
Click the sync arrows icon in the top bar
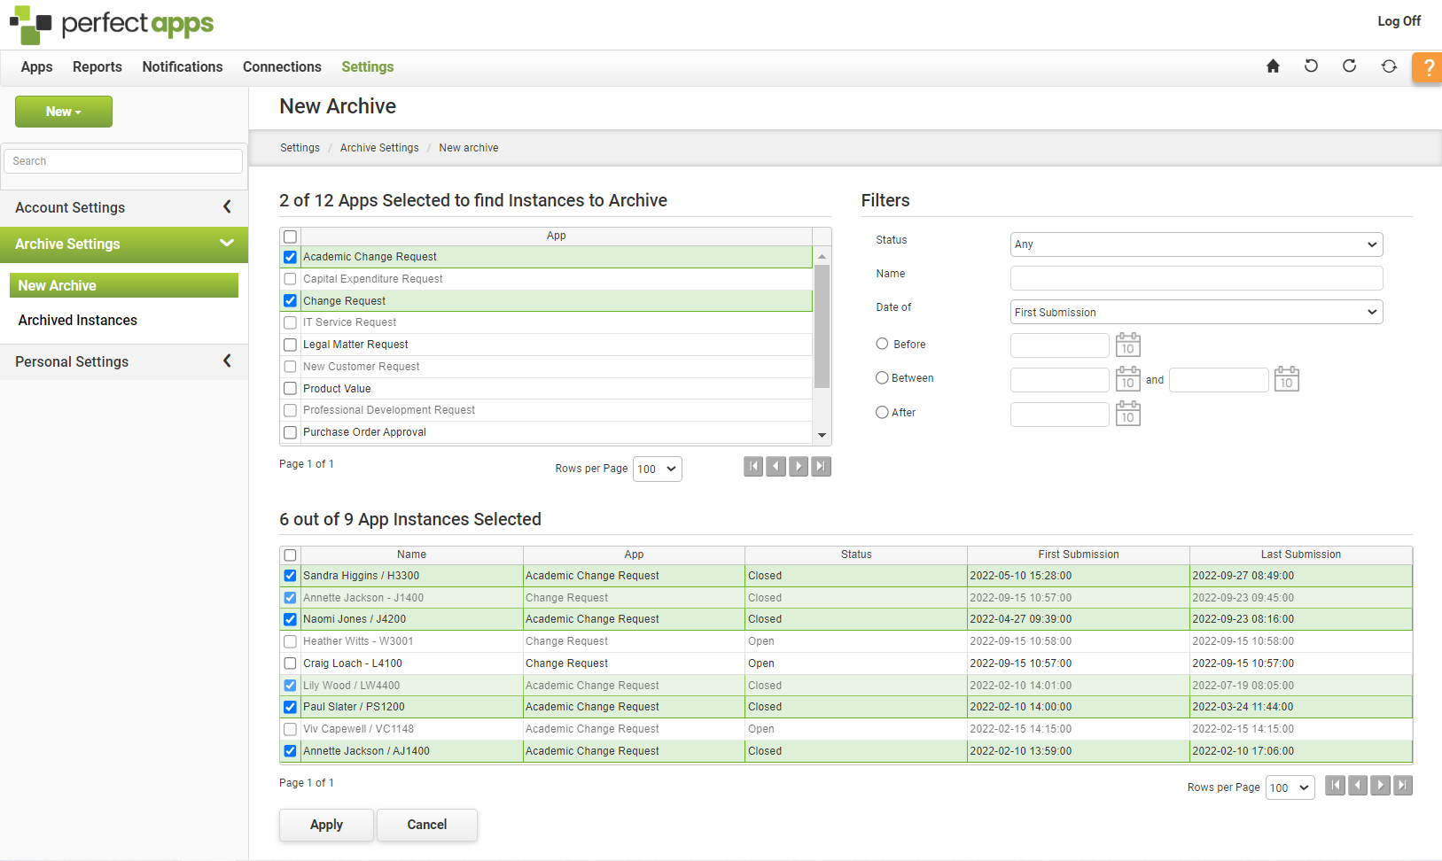(1389, 66)
